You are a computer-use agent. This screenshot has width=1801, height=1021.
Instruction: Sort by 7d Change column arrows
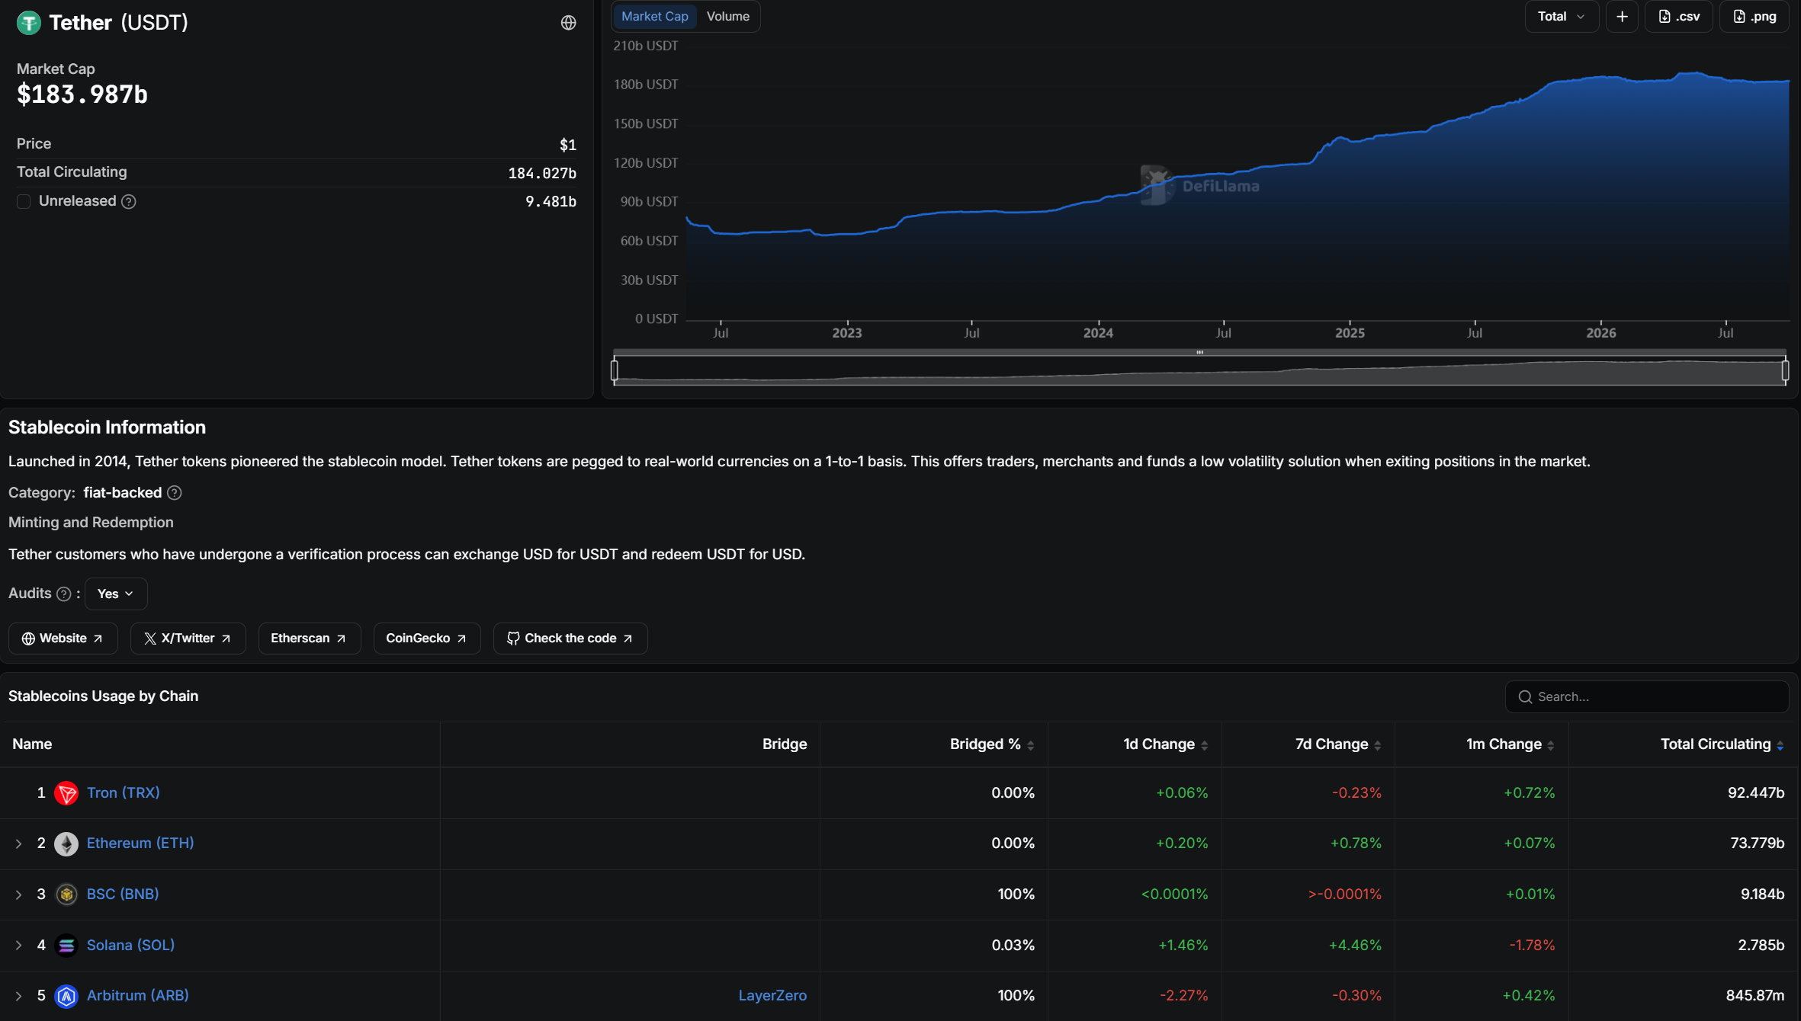(1378, 745)
